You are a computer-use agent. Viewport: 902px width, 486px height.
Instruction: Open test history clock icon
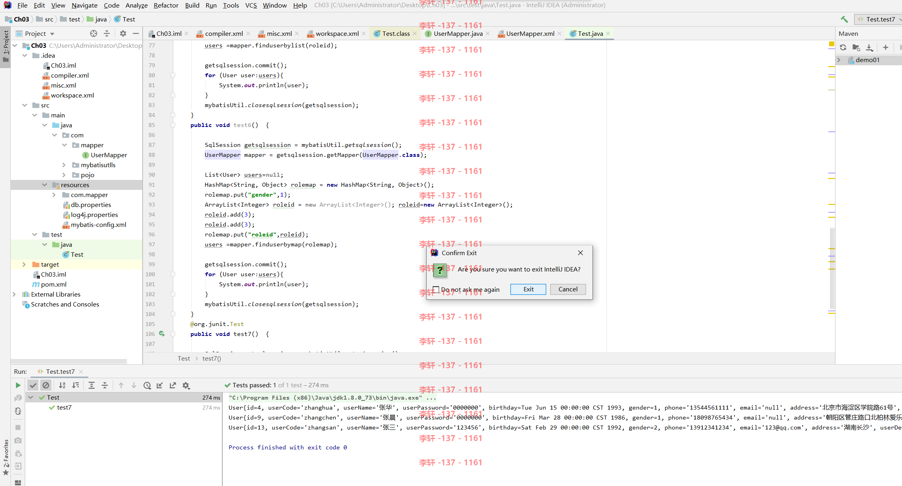[147, 385]
